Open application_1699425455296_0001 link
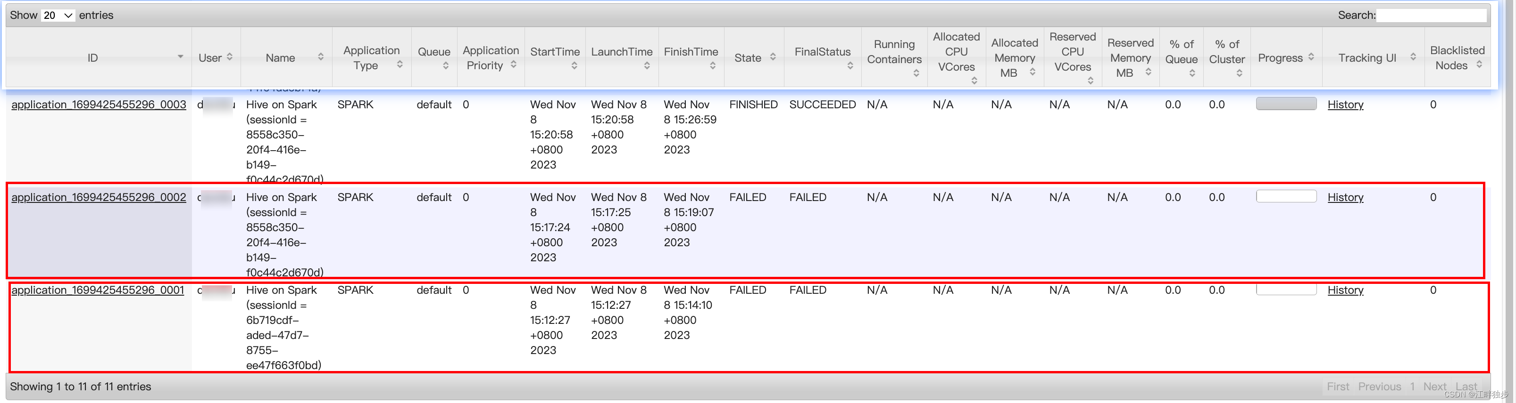The width and height of the screenshot is (1516, 403). [x=98, y=290]
